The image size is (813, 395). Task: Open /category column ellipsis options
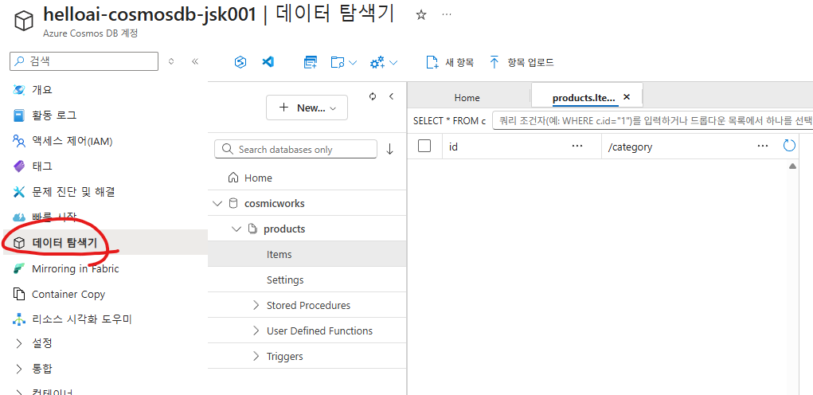click(x=762, y=147)
